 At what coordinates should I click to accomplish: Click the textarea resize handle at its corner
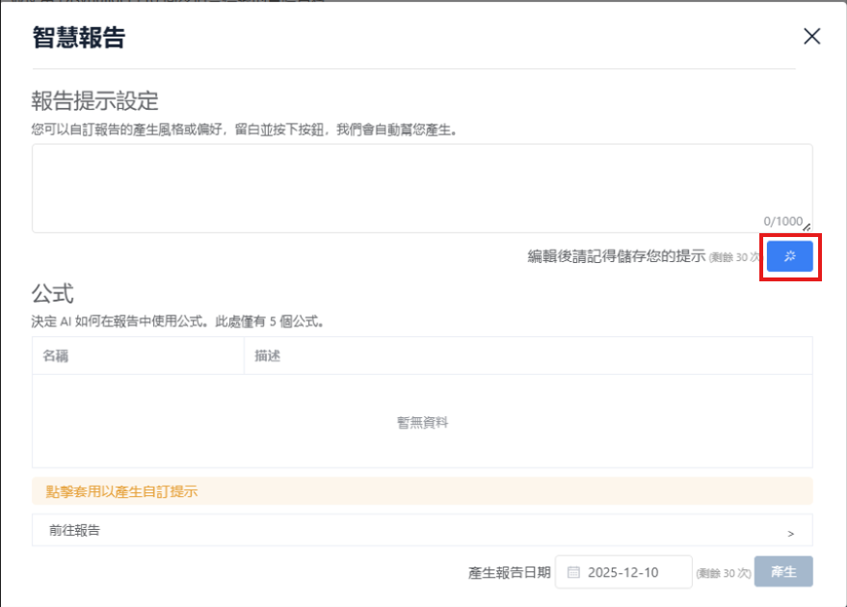pyautogui.click(x=807, y=227)
